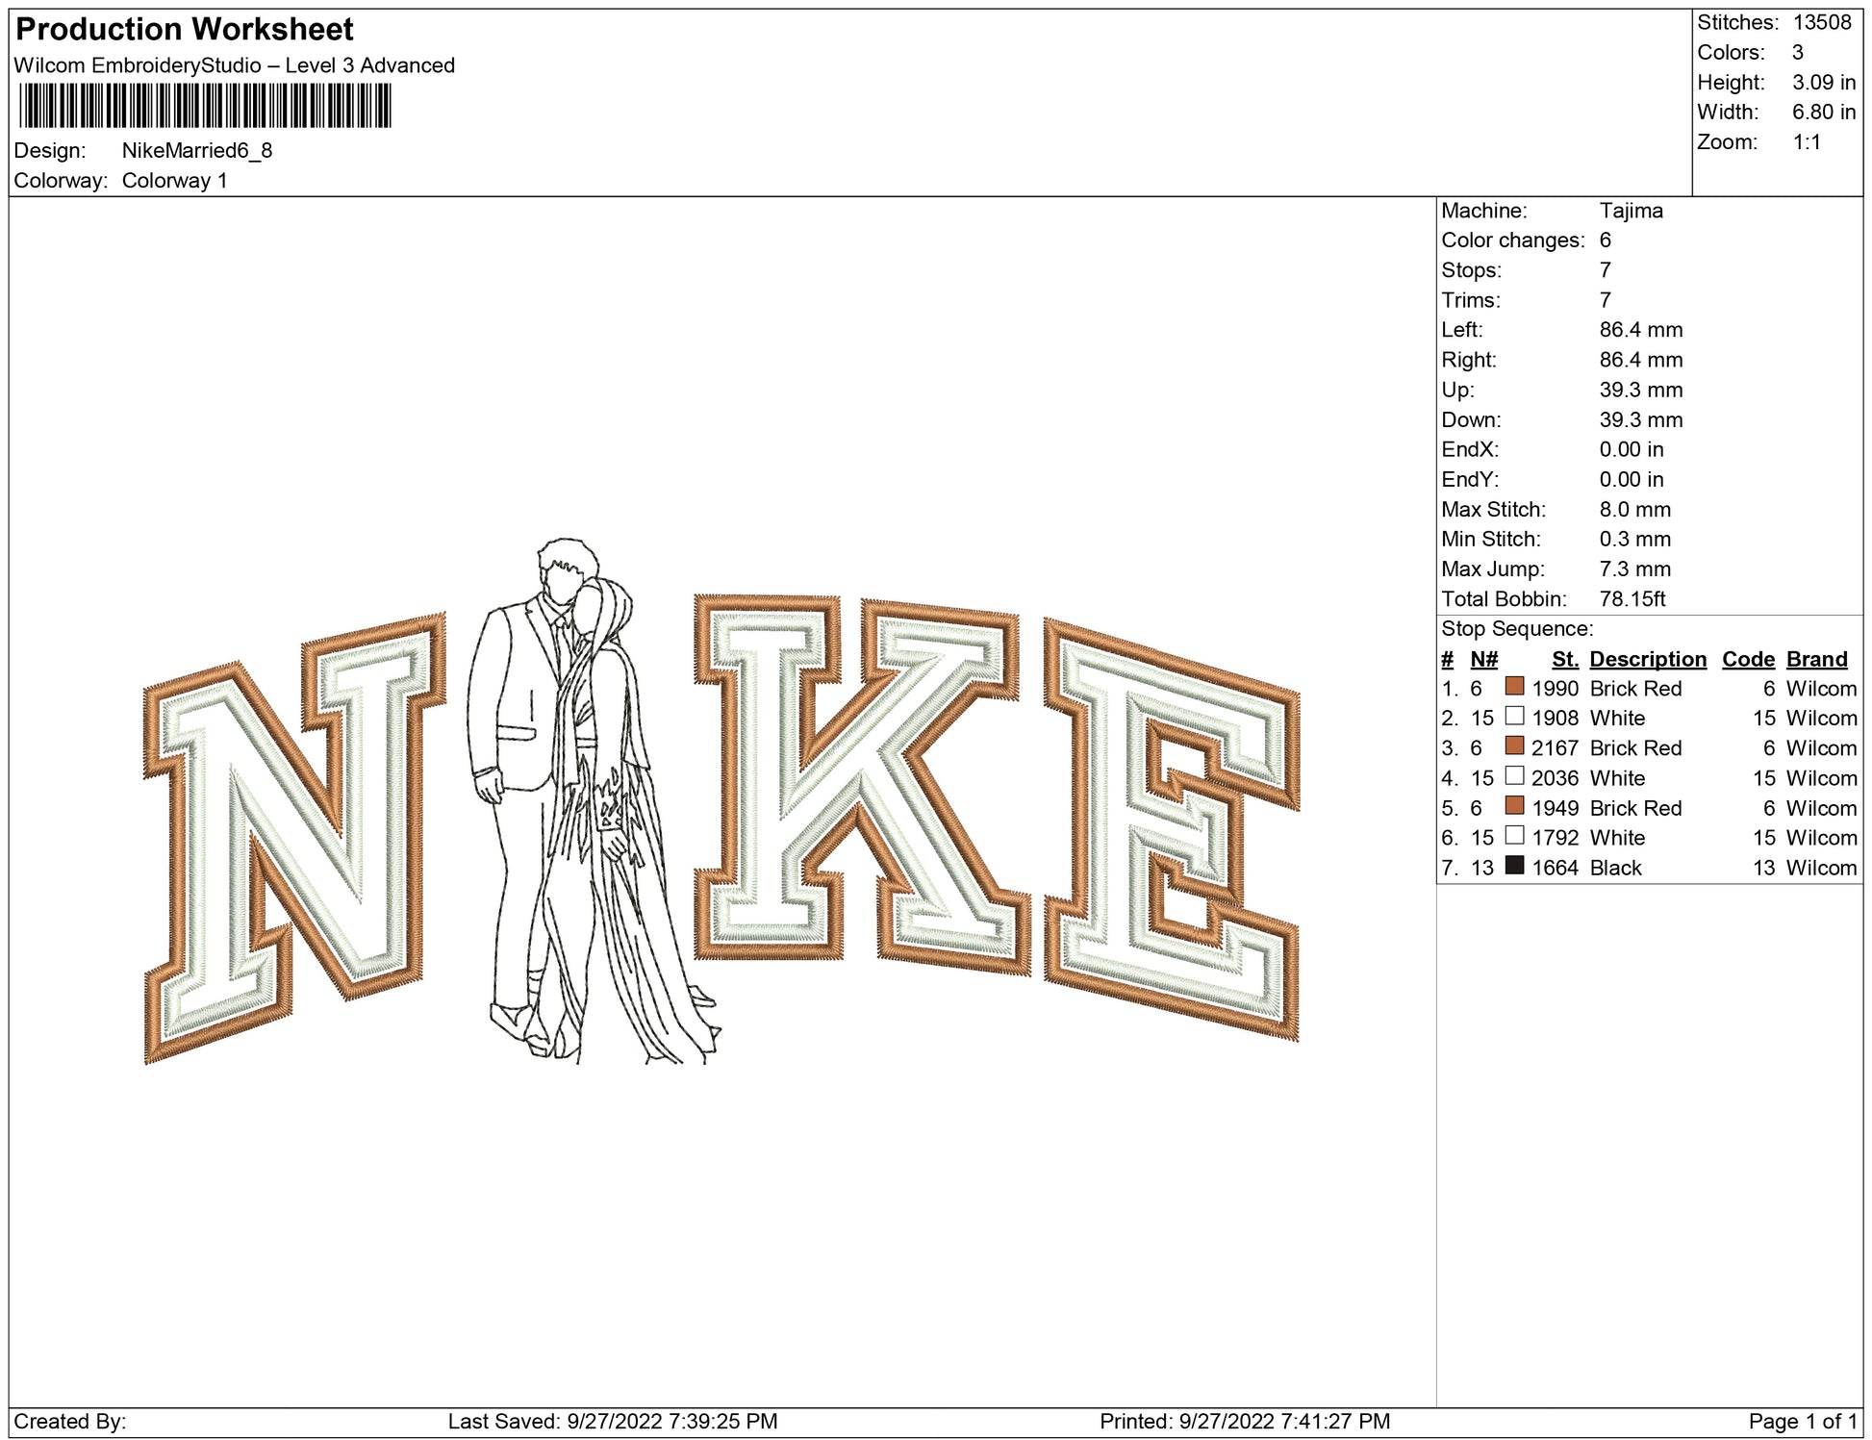
Task: Click the Brick Red swatch in row 1
Action: pyautogui.click(x=1514, y=686)
